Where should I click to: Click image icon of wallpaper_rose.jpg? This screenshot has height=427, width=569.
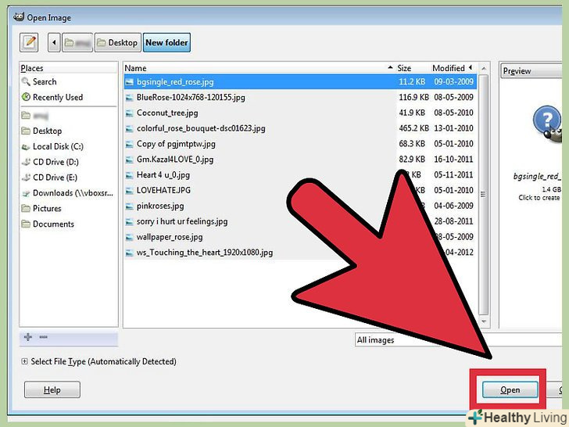[x=129, y=238]
